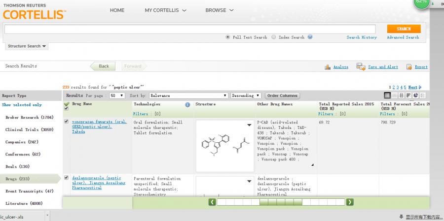Click the Technologies column Filters link
The image size is (444, 221).
pos(141,114)
